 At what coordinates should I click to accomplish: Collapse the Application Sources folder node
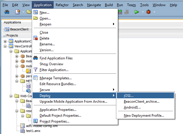(x=11, y=51)
